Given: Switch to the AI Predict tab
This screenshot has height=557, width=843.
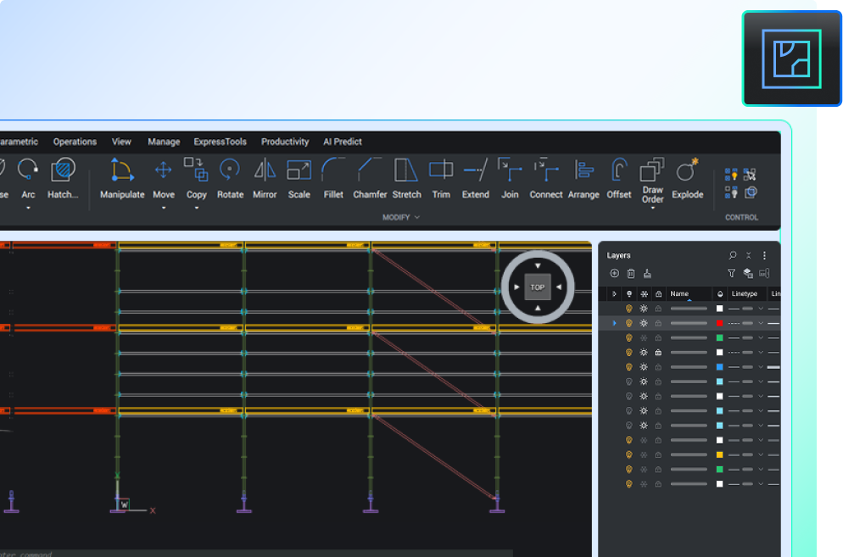Looking at the screenshot, I should coord(342,142).
